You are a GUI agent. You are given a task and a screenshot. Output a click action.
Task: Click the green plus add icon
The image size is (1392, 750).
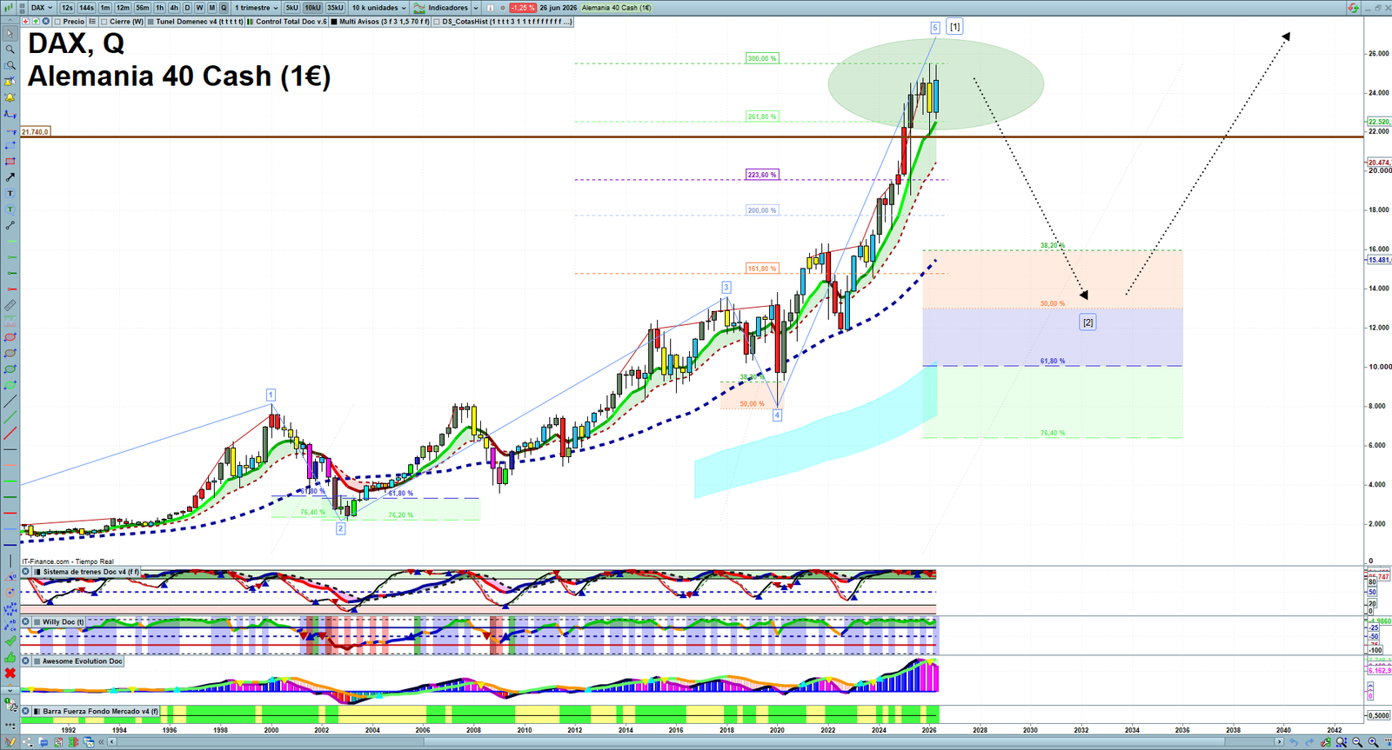point(36,21)
